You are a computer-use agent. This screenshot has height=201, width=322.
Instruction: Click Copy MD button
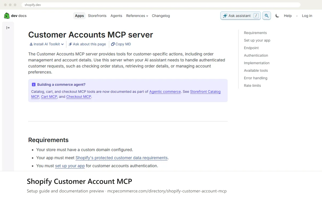[x=121, y=44]
